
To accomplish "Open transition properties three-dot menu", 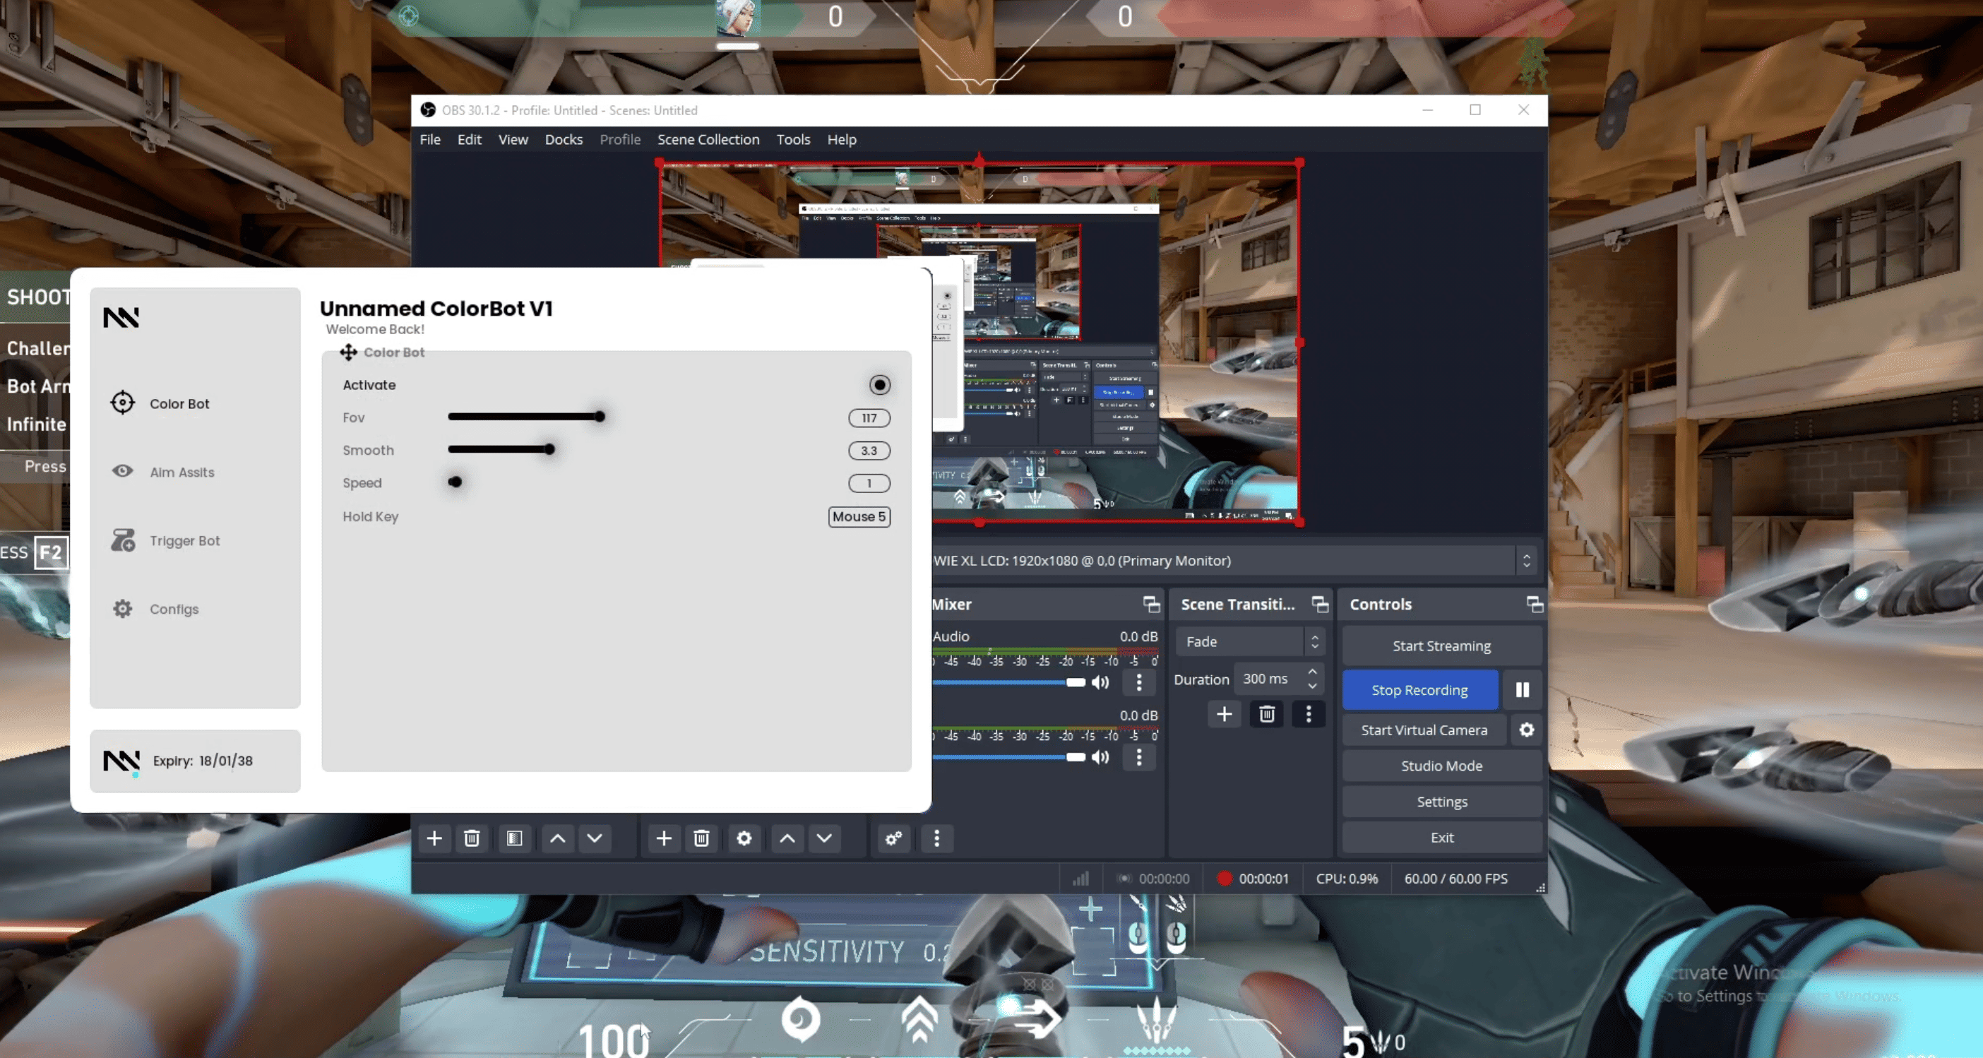I will tap(1309, 715).
